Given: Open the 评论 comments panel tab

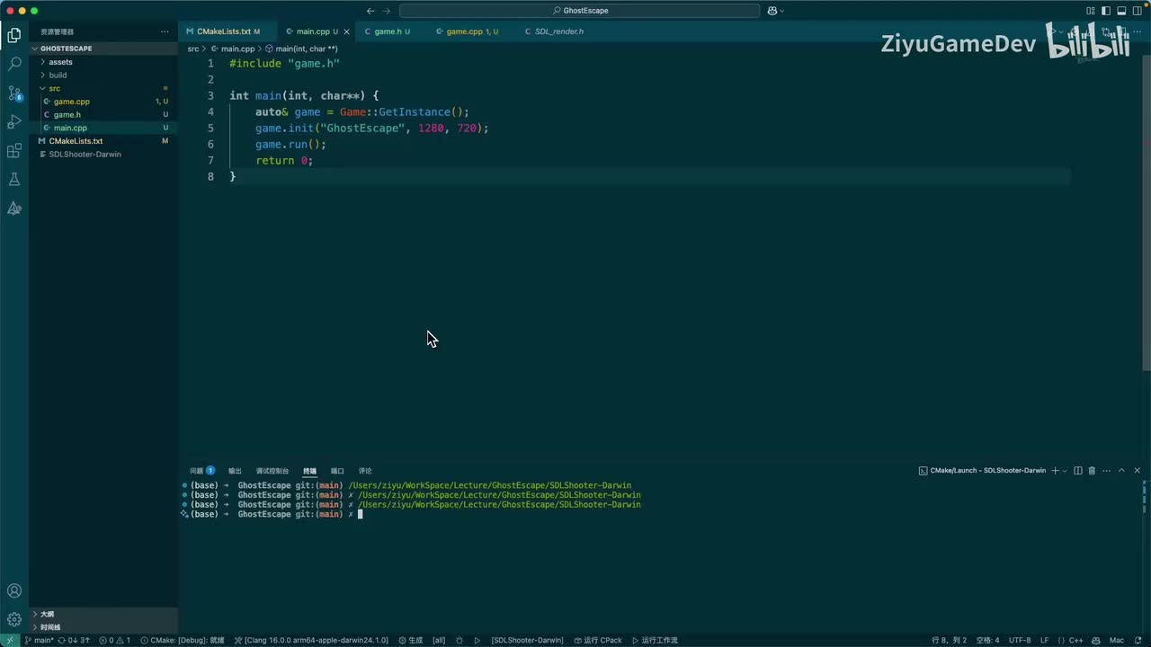Looking at the screenshot, I should click(365, 471).
